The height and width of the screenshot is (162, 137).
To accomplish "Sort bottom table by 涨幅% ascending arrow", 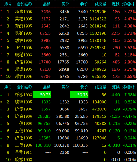I will click(x=134, y=87).
